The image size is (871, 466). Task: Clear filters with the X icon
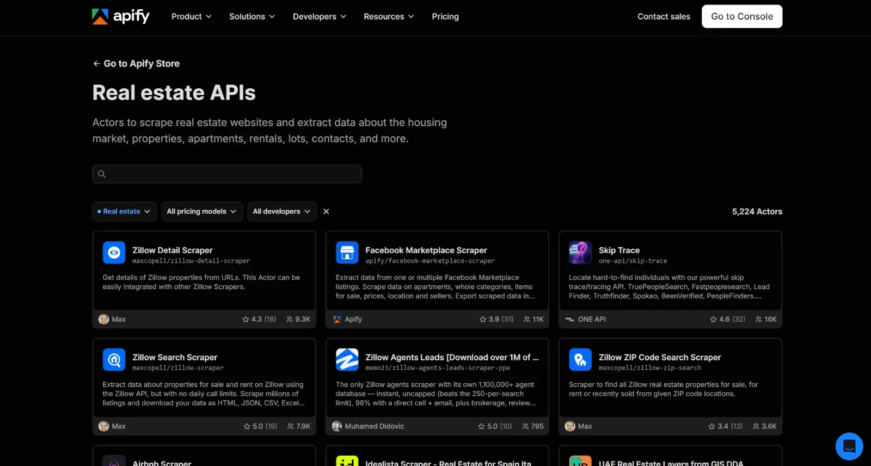tap(326, 211)
